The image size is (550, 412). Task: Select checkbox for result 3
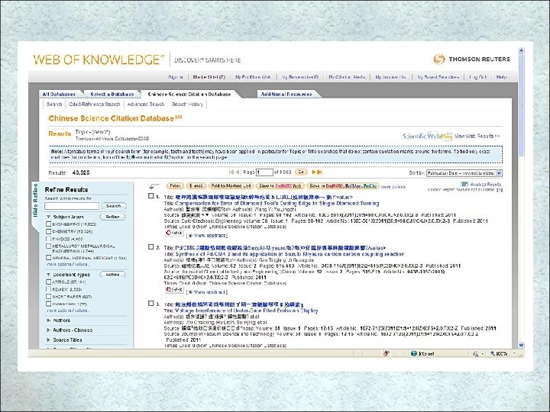pos(150,304)
